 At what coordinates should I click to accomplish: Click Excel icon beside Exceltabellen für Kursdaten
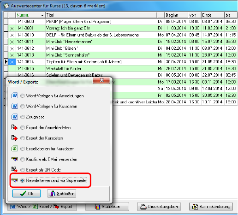pyautogui.click(x=14, y=149)
